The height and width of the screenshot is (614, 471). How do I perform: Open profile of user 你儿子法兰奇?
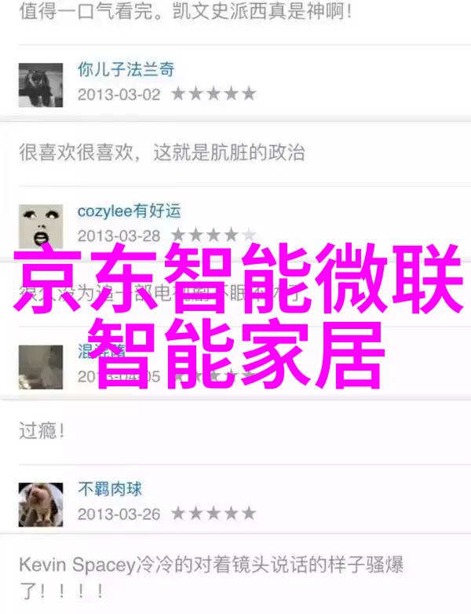tap(126, 70)
